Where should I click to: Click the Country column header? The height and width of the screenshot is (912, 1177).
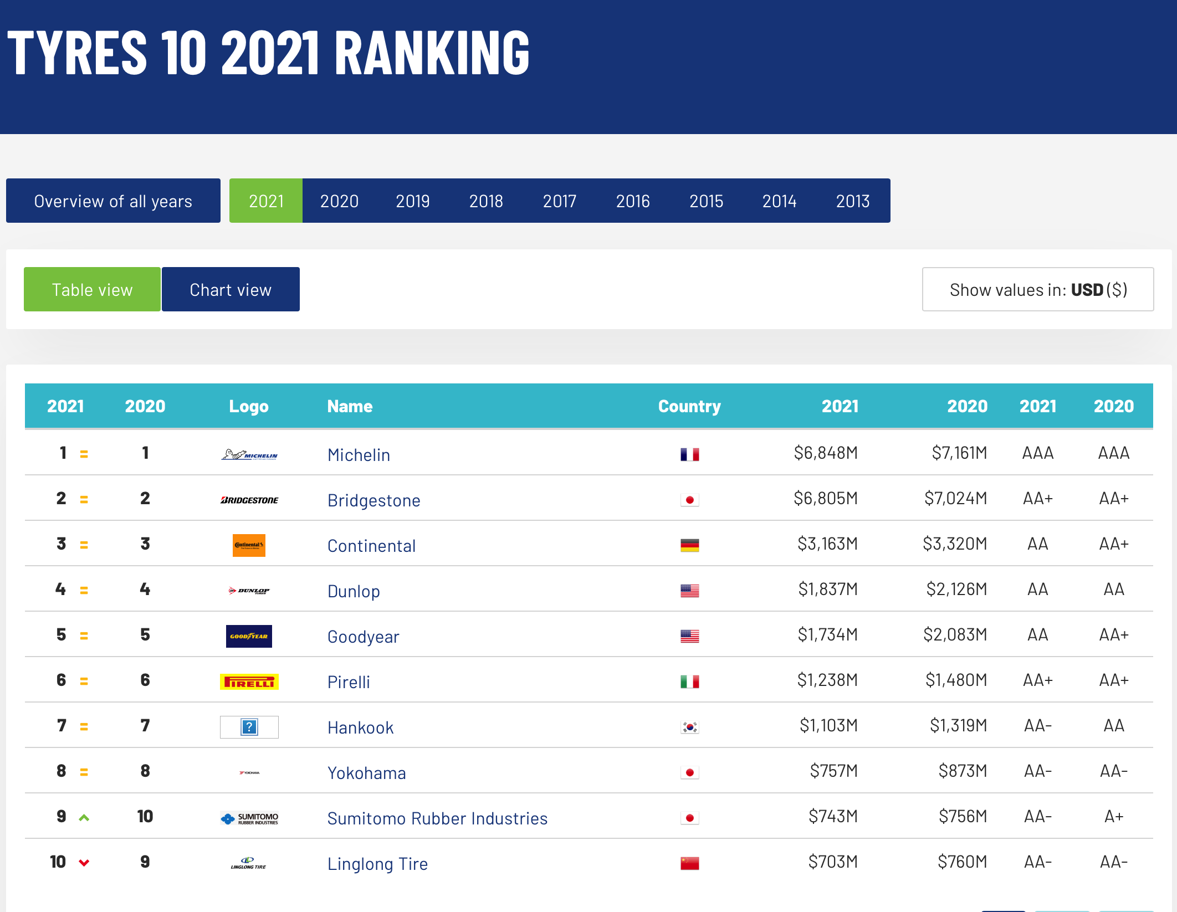(689, 406)
